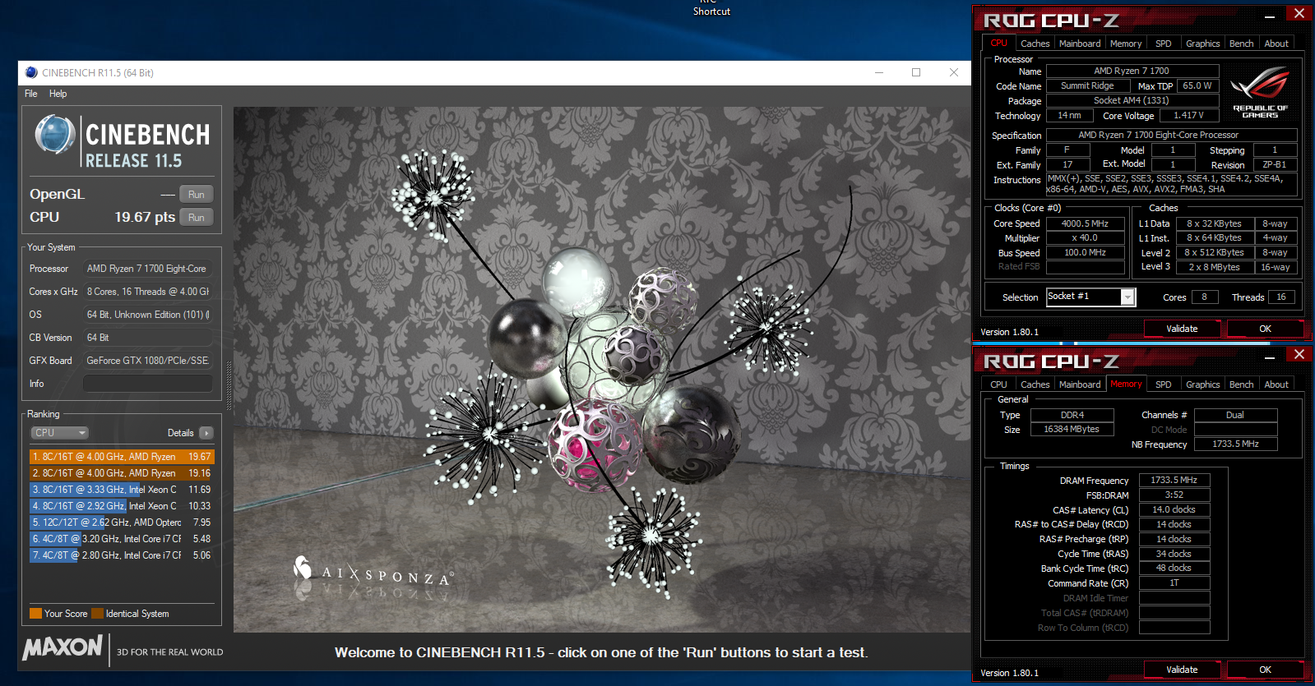Click the Info input field
Image resolution: width=1315 pixels, height=686 pixels.
point(147,384)
